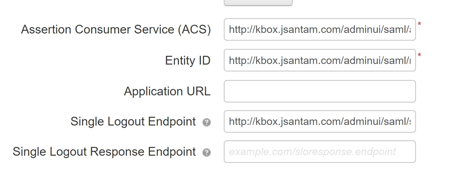Focus the Single Logout Endpoint URL field
Image resolution: width=459 pixels, height=175 pixels.
320,121
